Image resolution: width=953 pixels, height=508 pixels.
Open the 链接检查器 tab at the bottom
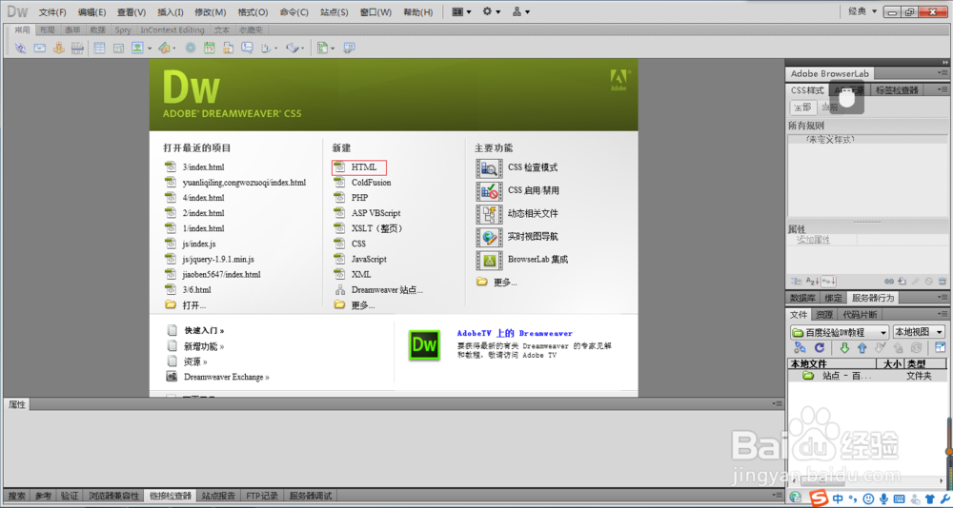click(x=171, y=496)
